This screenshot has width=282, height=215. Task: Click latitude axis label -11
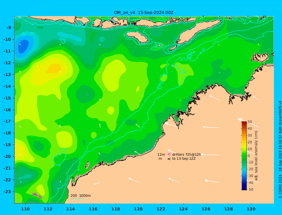click(7, 51)
